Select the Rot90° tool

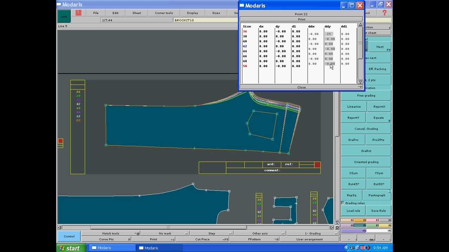(x=378, y=184)
